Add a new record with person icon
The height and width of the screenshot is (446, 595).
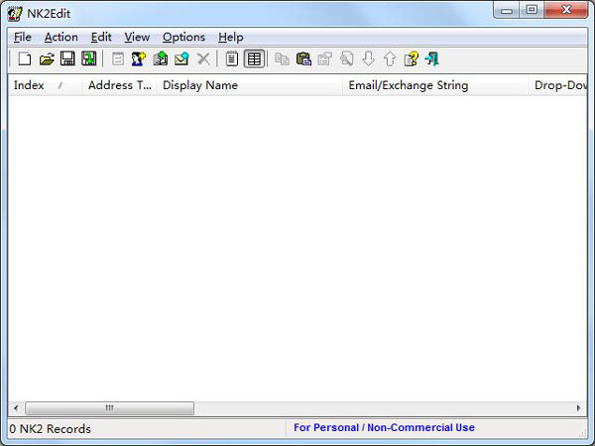pyautogui.click(x=139, y=59)
